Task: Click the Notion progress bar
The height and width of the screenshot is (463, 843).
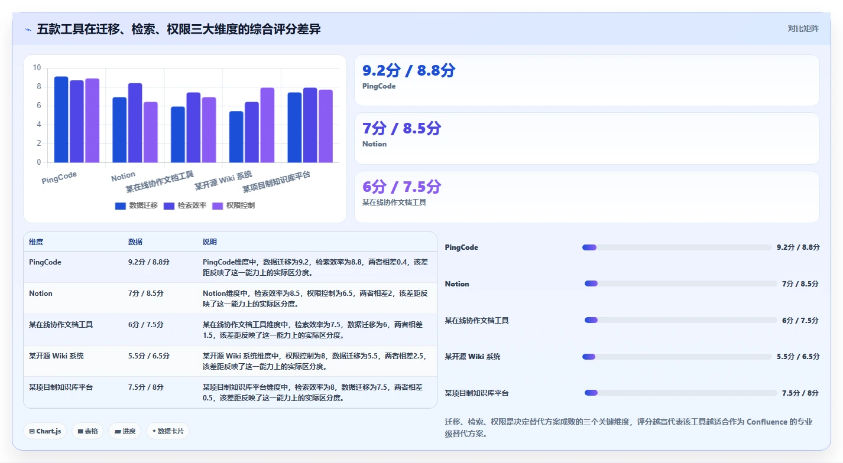Action: pos(680,284)
